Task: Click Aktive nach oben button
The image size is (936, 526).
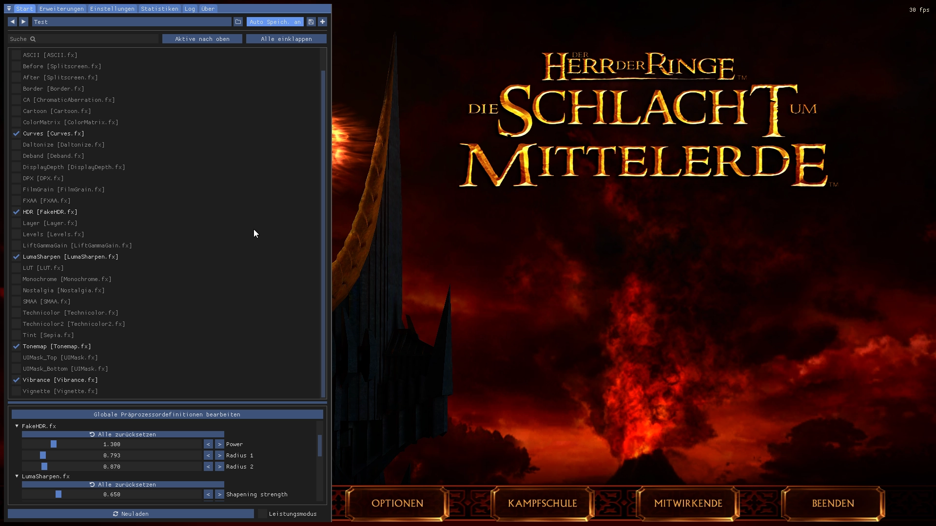Action: pos(202,39)
